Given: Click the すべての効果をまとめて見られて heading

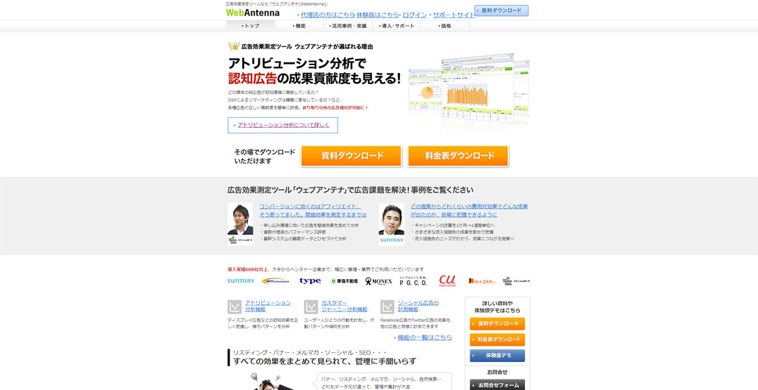Looking at the screenshot, I should click(x=324, y=361).
